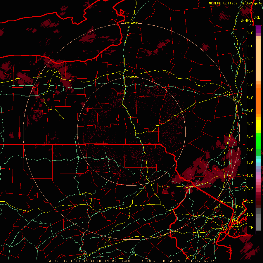
Task: Click the 1.0 legend value
Action: click(250, 176)
